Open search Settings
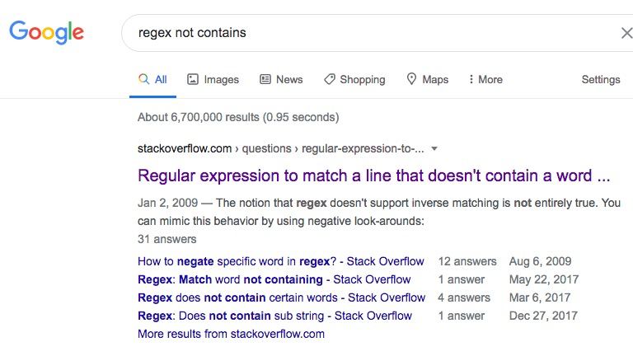633x356 pixels. click(x=601, y=79)
